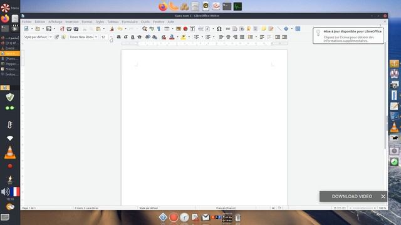Open the Outils menu

coord(145,22)
